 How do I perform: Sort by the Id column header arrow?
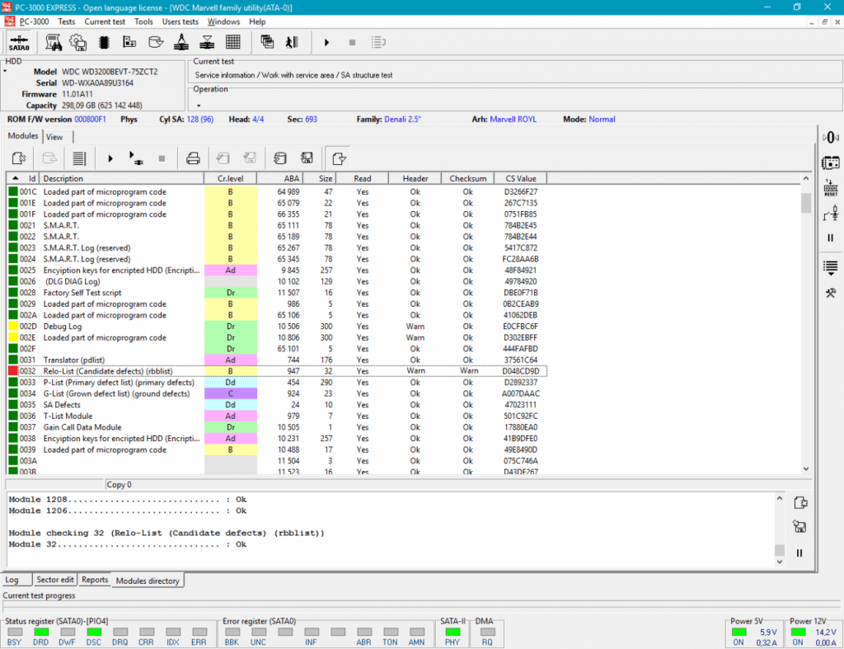tap(17, 178)
